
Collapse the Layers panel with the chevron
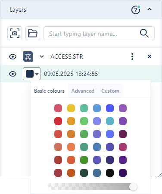click(x=150, y=9)
